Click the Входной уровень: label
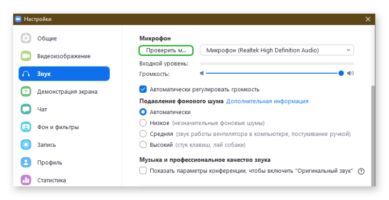This screenshot has height=200, width=389. (x=164, y=64)
